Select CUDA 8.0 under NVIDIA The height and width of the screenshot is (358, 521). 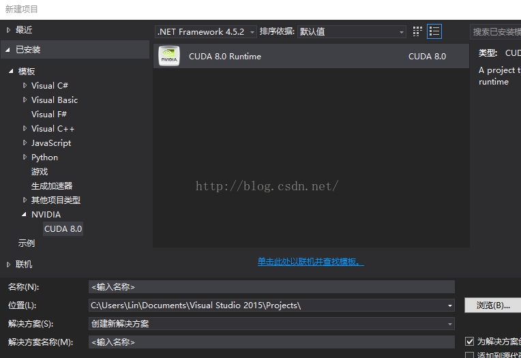[x=63, y=229]
